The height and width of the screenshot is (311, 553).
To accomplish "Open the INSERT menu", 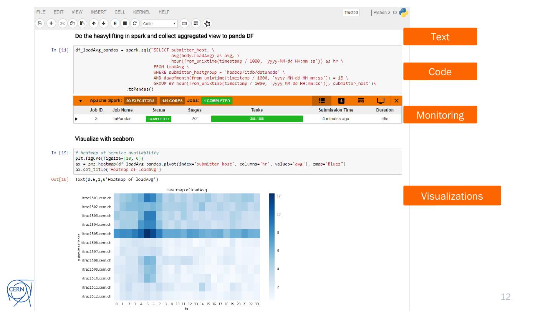I will pyautogui.click(x=98, y=12).
